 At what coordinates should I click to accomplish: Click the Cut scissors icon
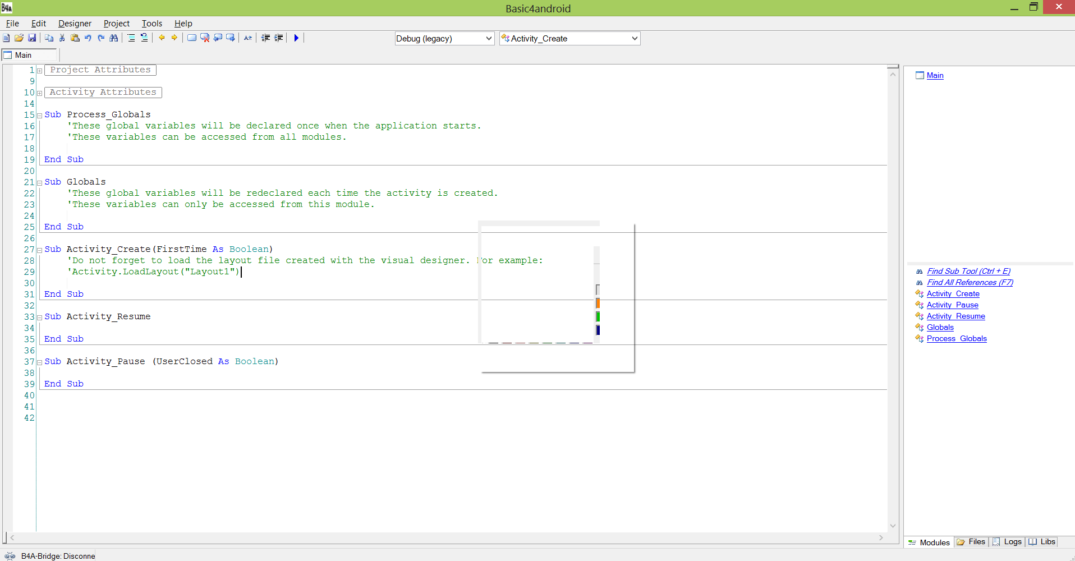(62, 38)
